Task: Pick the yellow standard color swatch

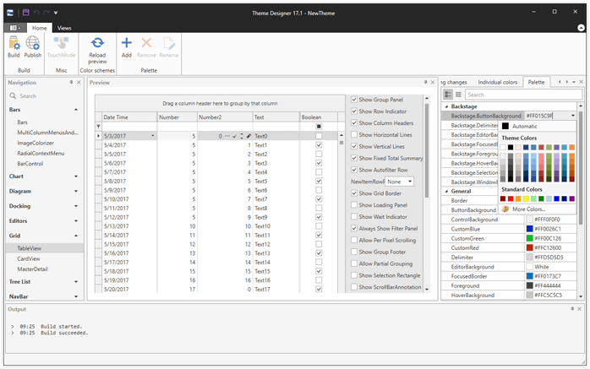Action: 527,198
